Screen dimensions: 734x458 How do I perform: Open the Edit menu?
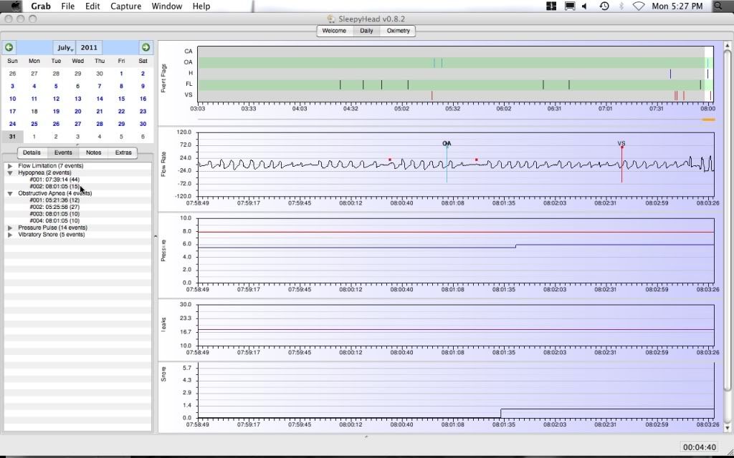pos(92,6)
